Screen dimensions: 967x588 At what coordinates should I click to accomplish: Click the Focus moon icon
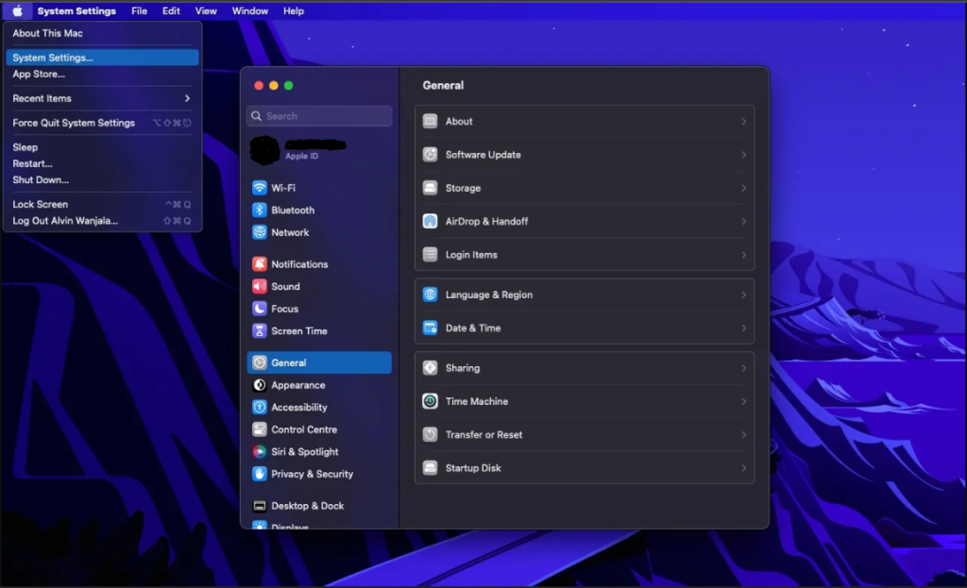tap(260, 309)
